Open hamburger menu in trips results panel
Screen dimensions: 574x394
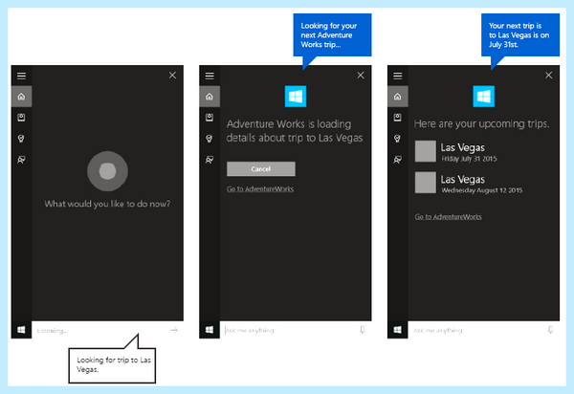[x=398, y=76]
